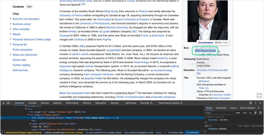Viewport: 264px width, 135px height.
Task: Open the Lighthouse tab
Action: pyautogui.click(x=130, y=103)
